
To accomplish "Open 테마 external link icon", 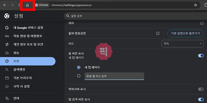I will click(202, 23).
